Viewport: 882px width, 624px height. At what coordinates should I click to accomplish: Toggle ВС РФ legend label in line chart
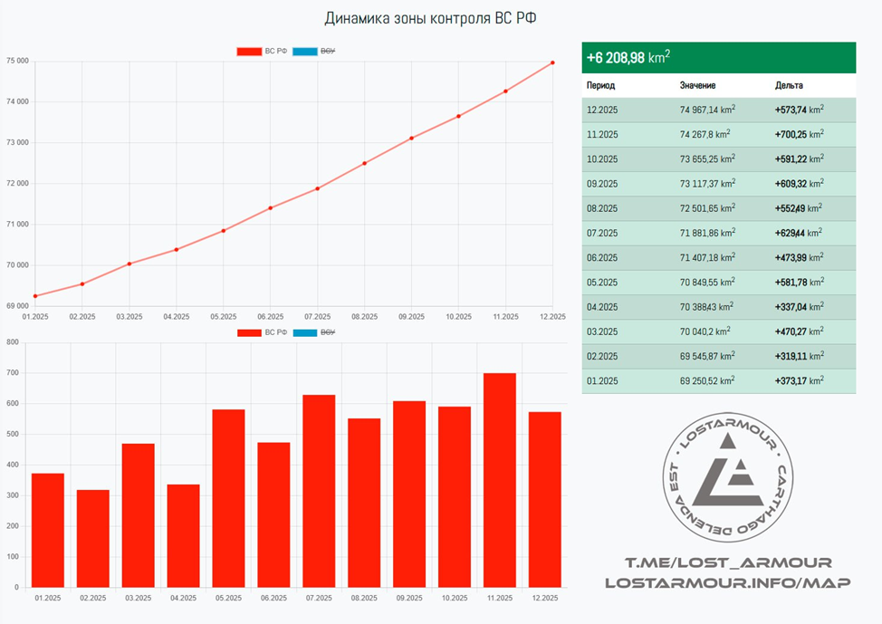275,52
